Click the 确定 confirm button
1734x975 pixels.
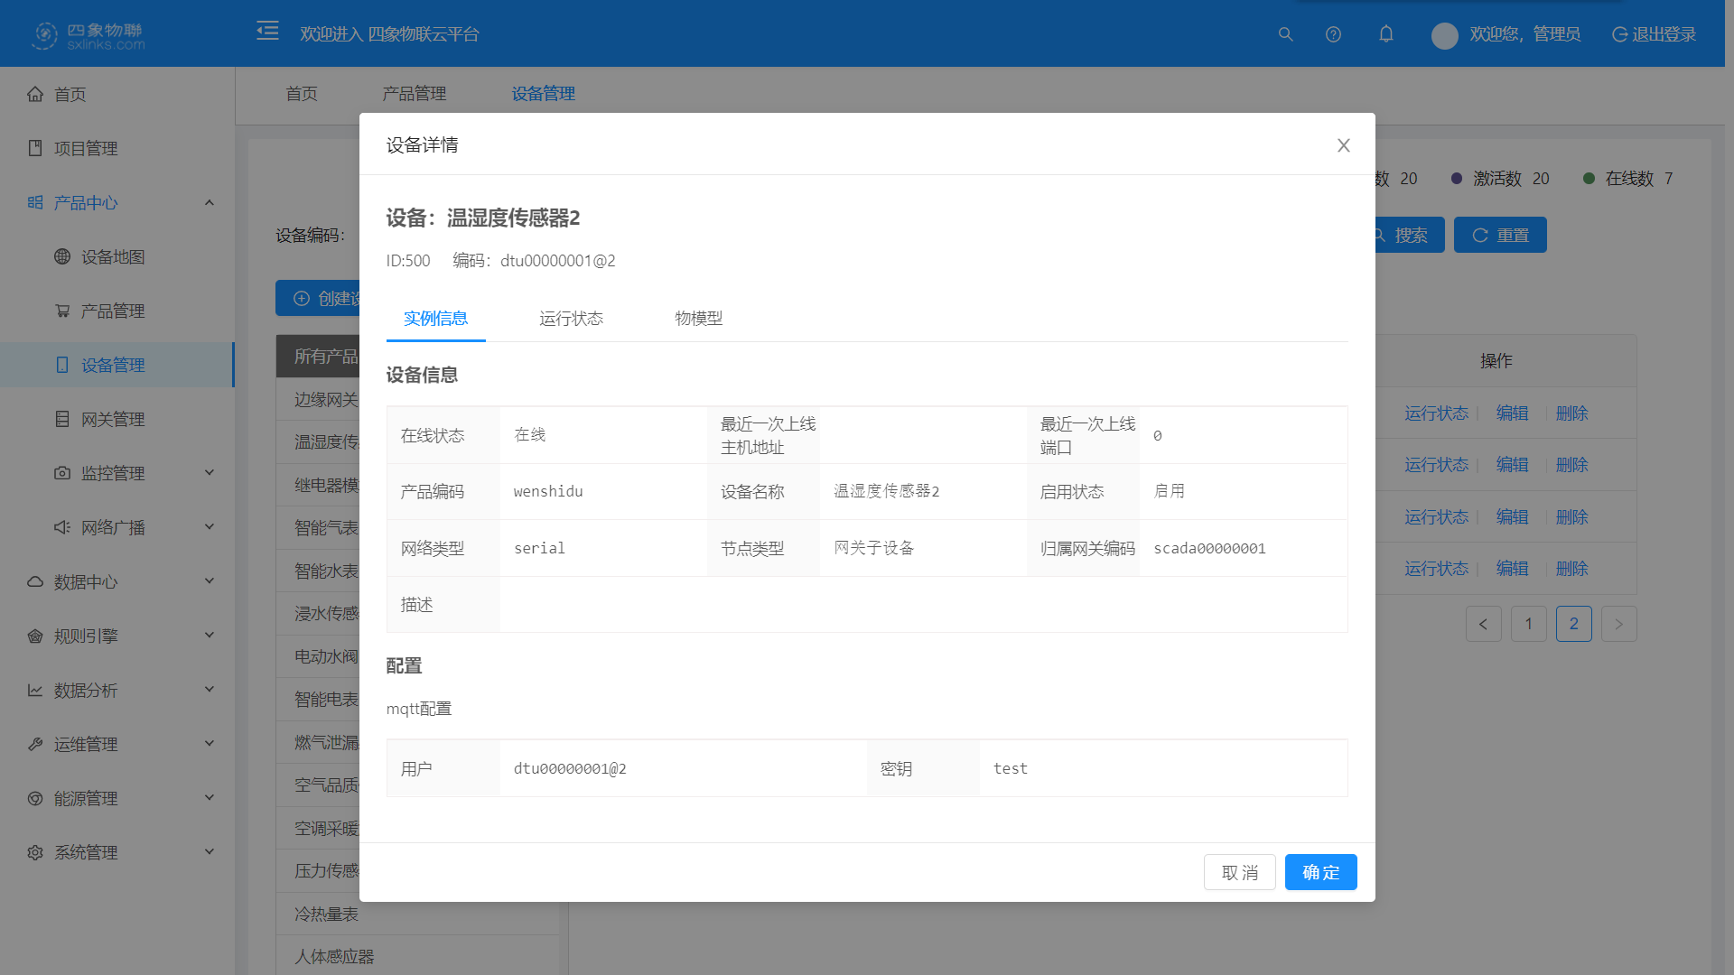point(1320,872)
